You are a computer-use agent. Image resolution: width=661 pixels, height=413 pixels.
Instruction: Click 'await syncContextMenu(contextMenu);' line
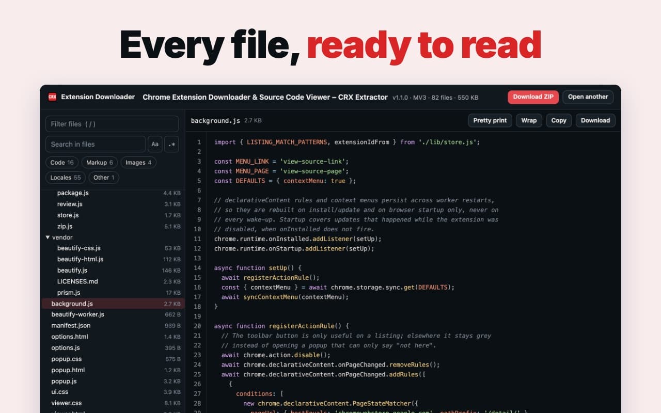pyautogui.click(x=285, y=297)
